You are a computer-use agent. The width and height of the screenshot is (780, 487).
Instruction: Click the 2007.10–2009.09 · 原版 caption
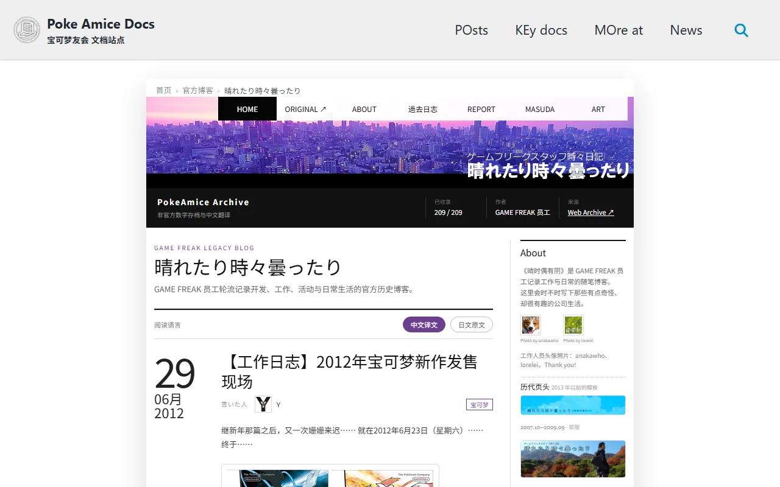click(550, 427)
